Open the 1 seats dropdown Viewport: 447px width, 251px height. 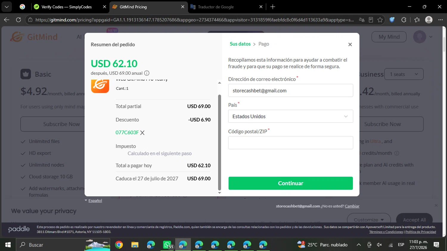(x=404, y=74)
